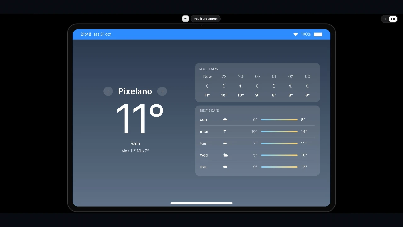Click the moon icon under hour 22
Viewport: 403px width, 227px height.
(224, 86)
